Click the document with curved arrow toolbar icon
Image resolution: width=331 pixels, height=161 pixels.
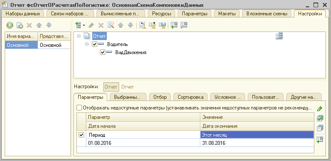click(143, 25)
